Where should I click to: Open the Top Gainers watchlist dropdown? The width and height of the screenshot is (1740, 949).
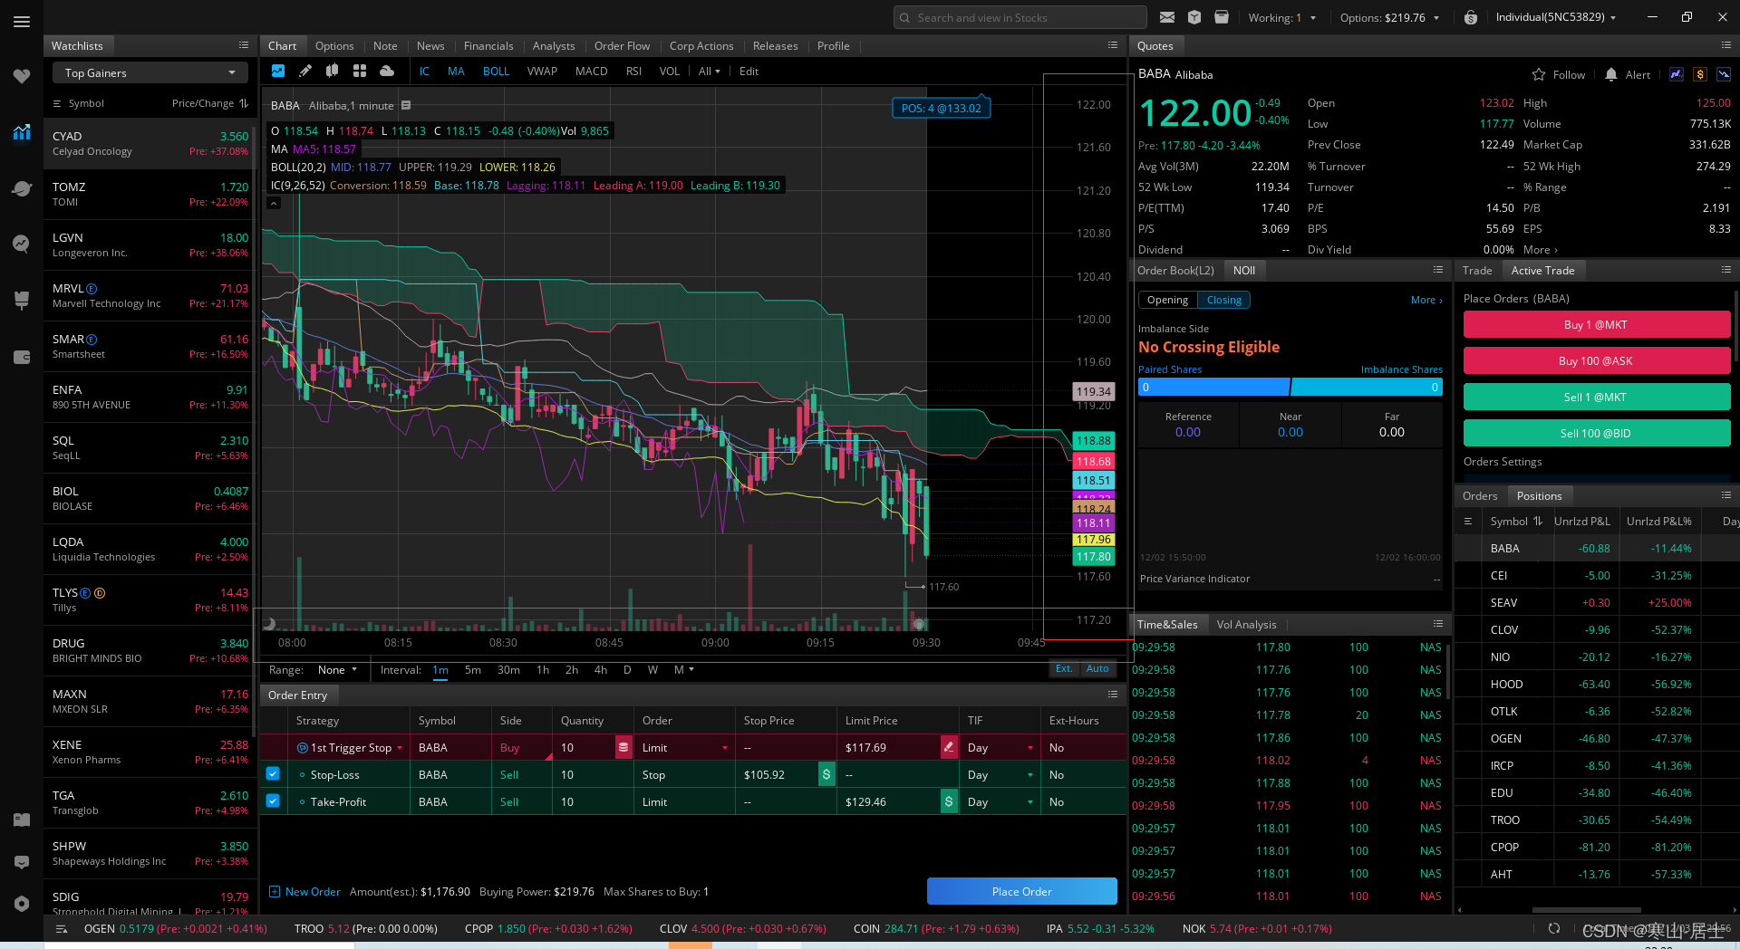click(150, 72)
